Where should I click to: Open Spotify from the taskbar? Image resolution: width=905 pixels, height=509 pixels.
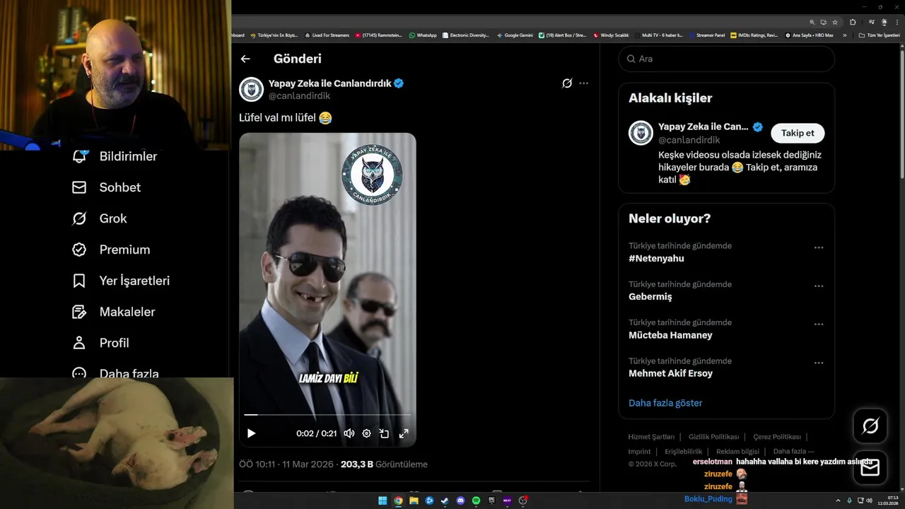[476, 501]
